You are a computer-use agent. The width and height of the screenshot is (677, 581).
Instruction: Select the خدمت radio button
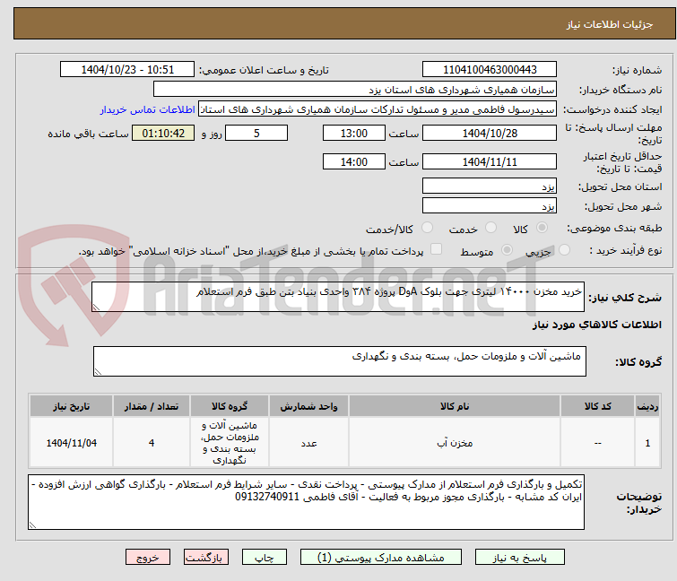click(490, 228)
